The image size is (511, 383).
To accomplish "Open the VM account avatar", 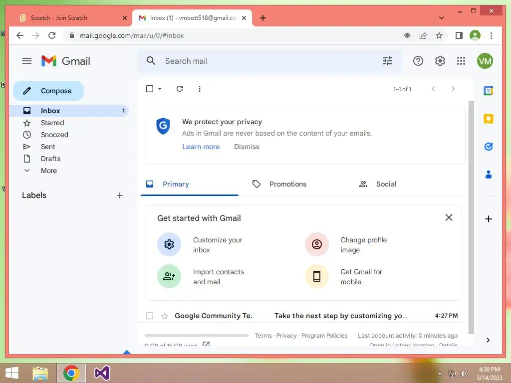I will pos(485,61).
